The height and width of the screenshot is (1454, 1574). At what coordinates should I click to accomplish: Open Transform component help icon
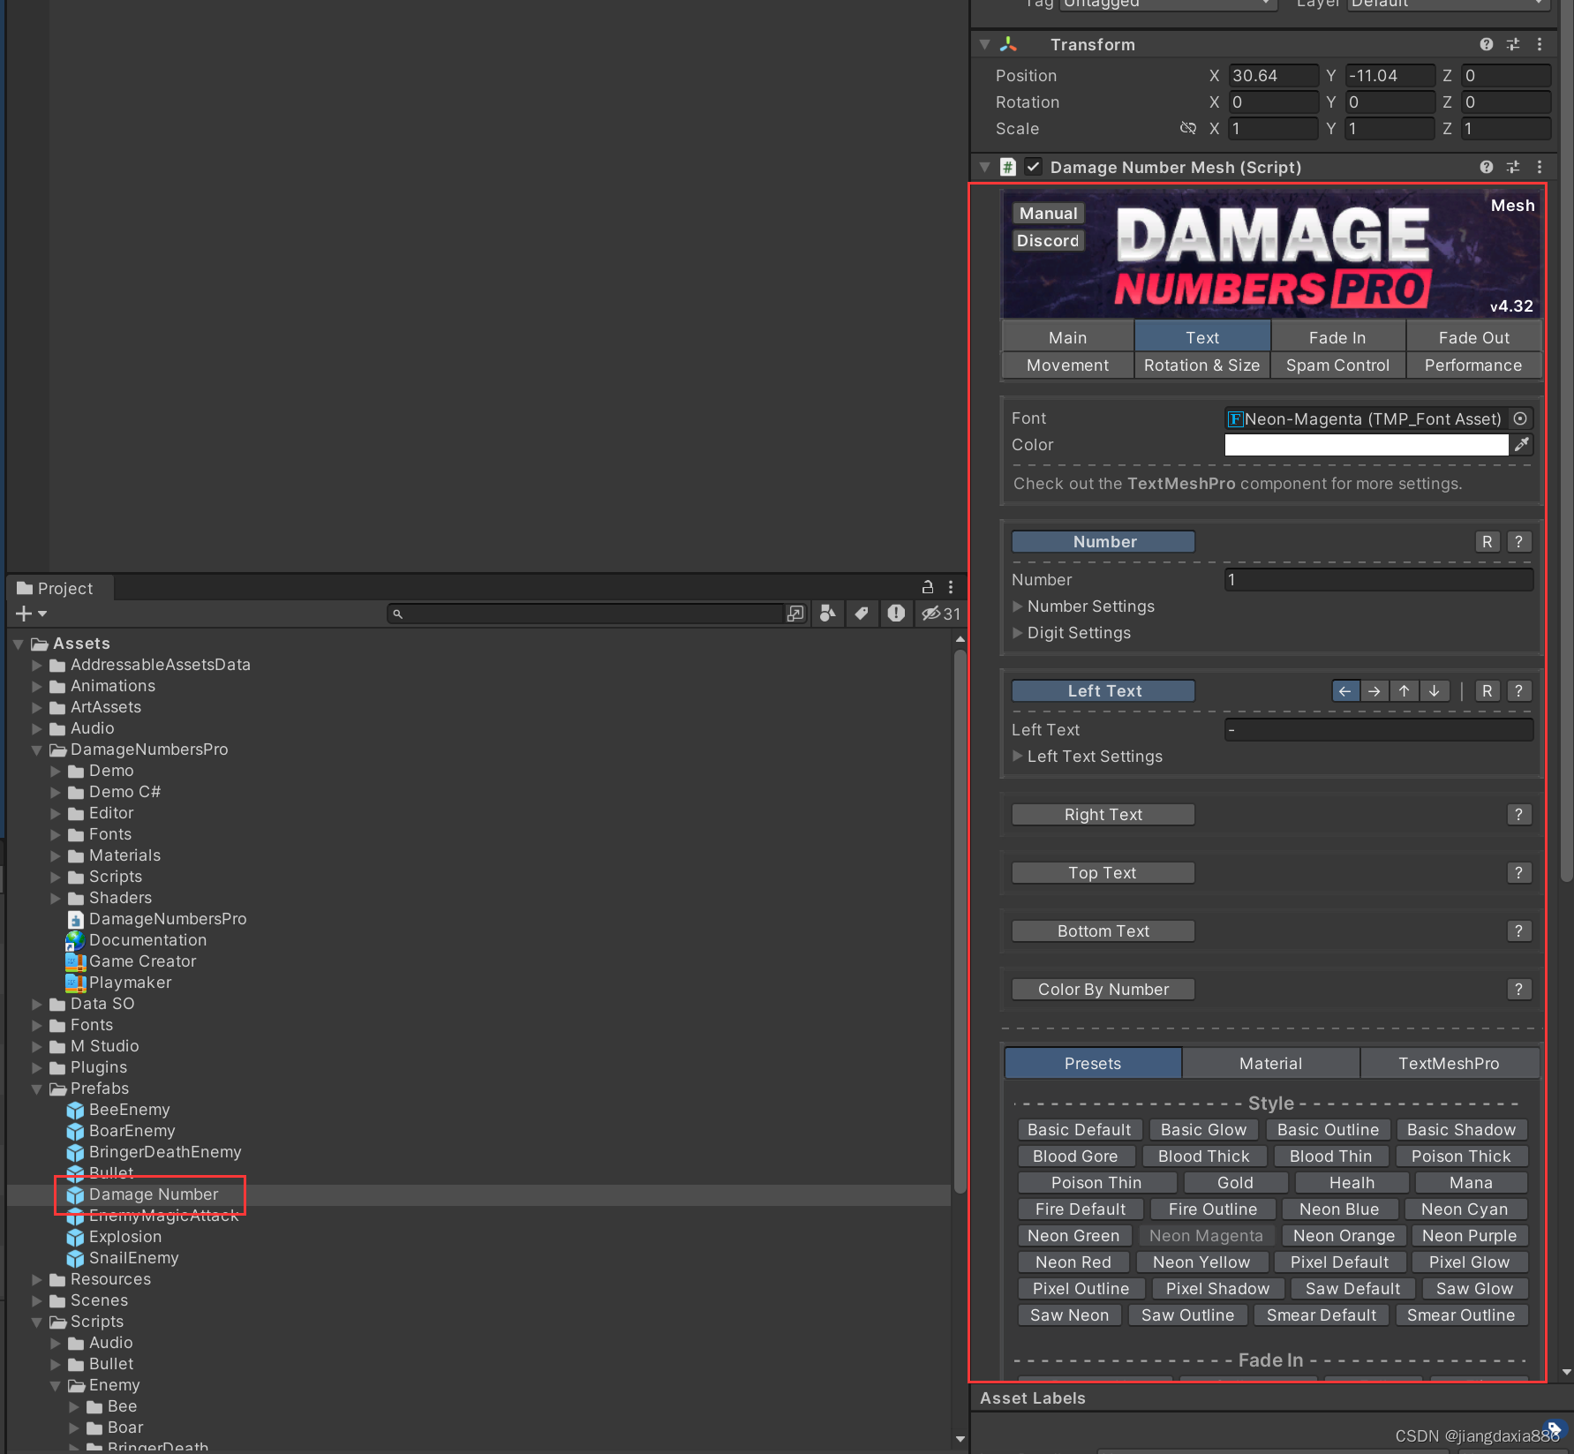click(1487, 44)
